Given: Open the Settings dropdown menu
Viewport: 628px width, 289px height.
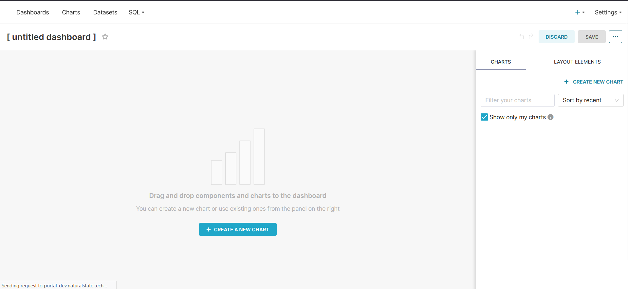Looking at the screenshot, I should [608, 12].
